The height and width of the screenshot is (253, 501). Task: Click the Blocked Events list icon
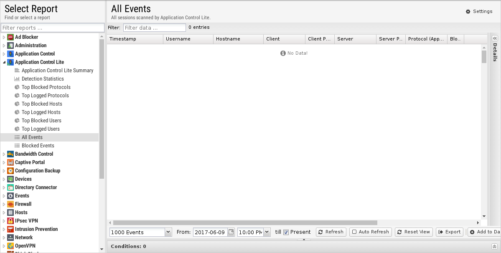coord(17,145)
